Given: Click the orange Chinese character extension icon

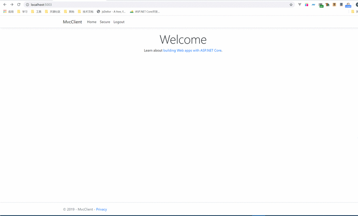Looking at the screenshot, I should coord(334,5).
